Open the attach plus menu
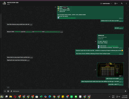129x99 pixels. (5, 91)
